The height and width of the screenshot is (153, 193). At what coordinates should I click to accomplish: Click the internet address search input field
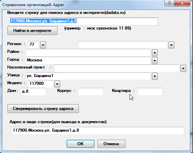point(84,21)
